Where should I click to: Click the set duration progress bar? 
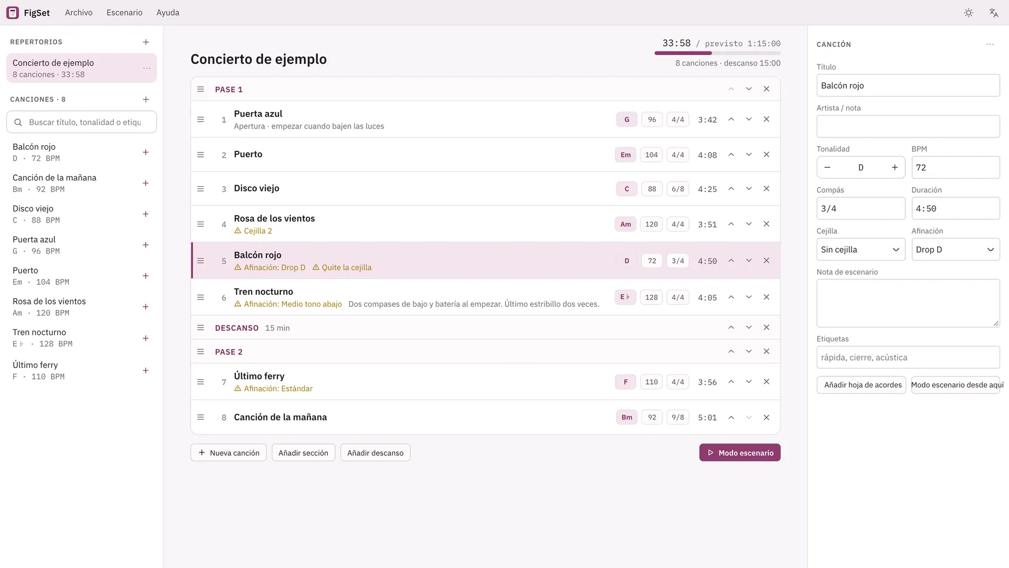718,53
